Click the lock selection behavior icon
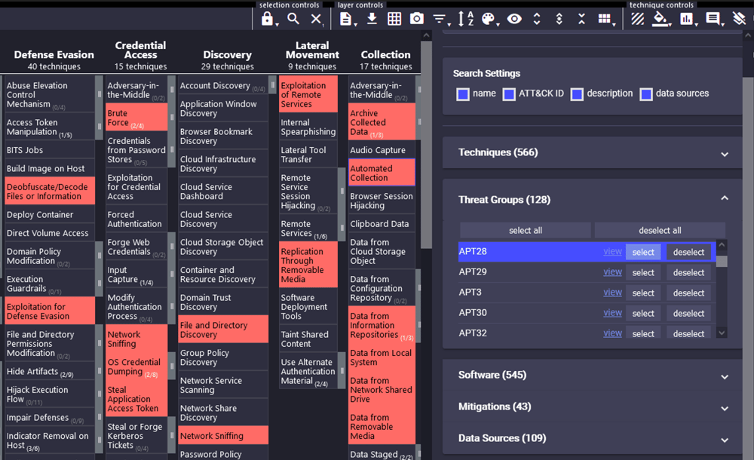This screenshot has height=460, width=754. (267, 20)
